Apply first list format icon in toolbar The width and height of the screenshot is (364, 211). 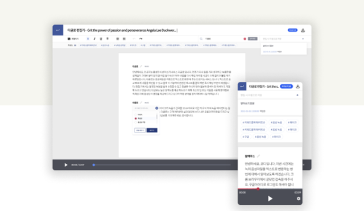[x=118, y=39]
